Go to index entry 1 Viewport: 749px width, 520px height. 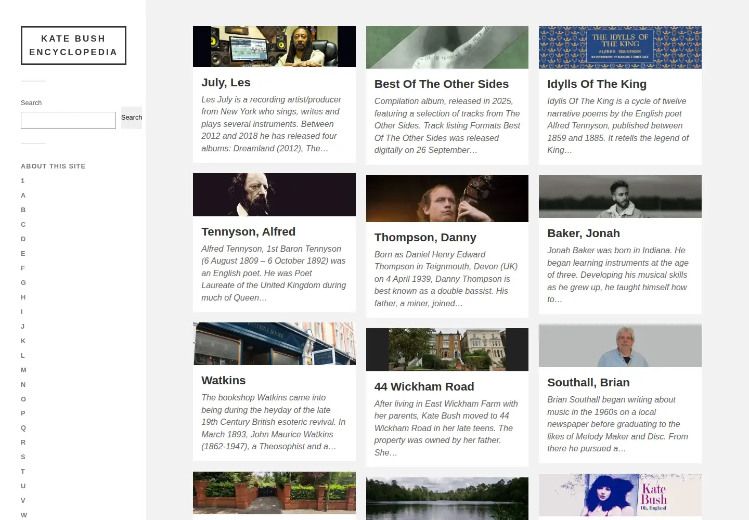23,181
